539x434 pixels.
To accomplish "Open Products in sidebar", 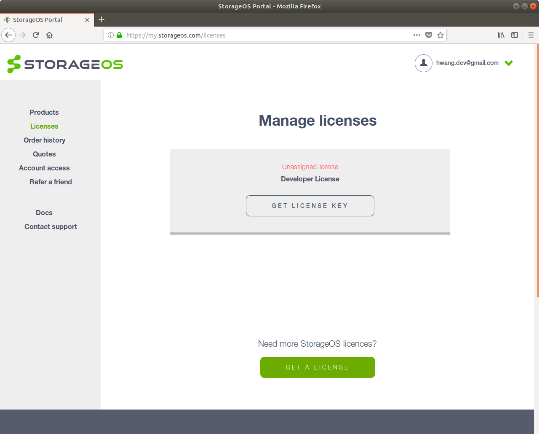I will (x=44, y=112).
